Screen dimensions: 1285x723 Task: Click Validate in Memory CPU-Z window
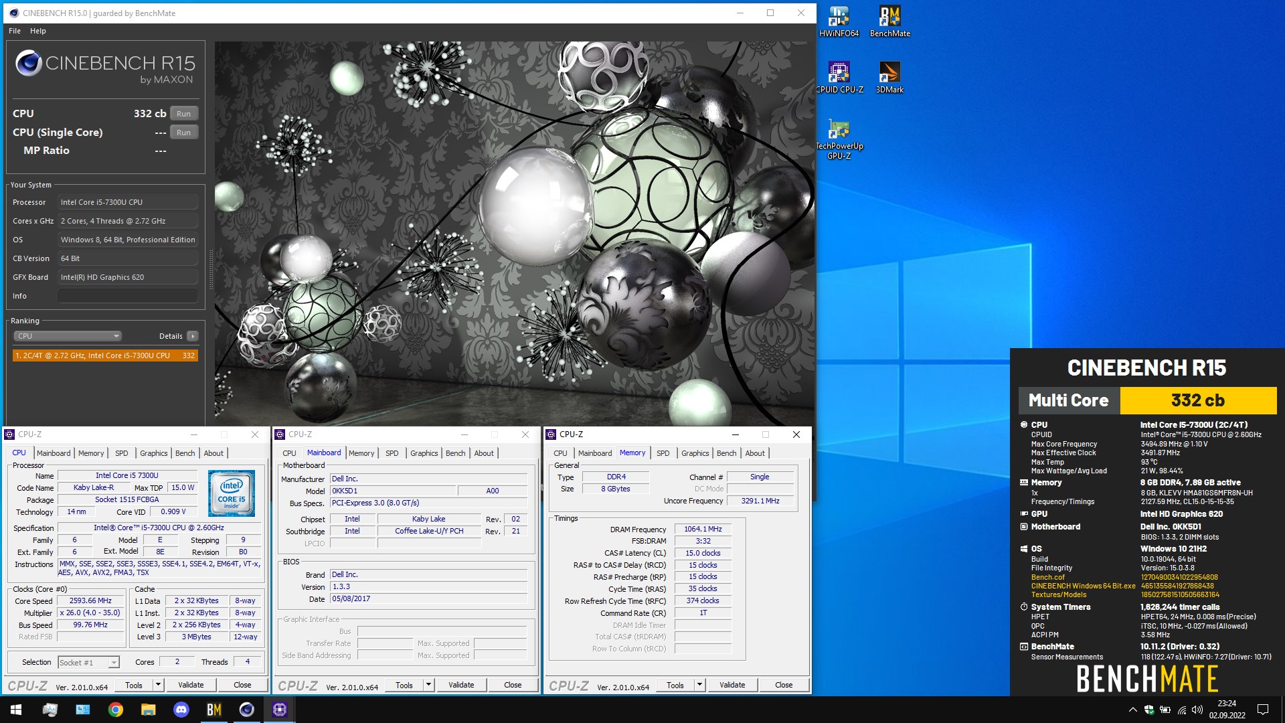[x=732, y=685]
